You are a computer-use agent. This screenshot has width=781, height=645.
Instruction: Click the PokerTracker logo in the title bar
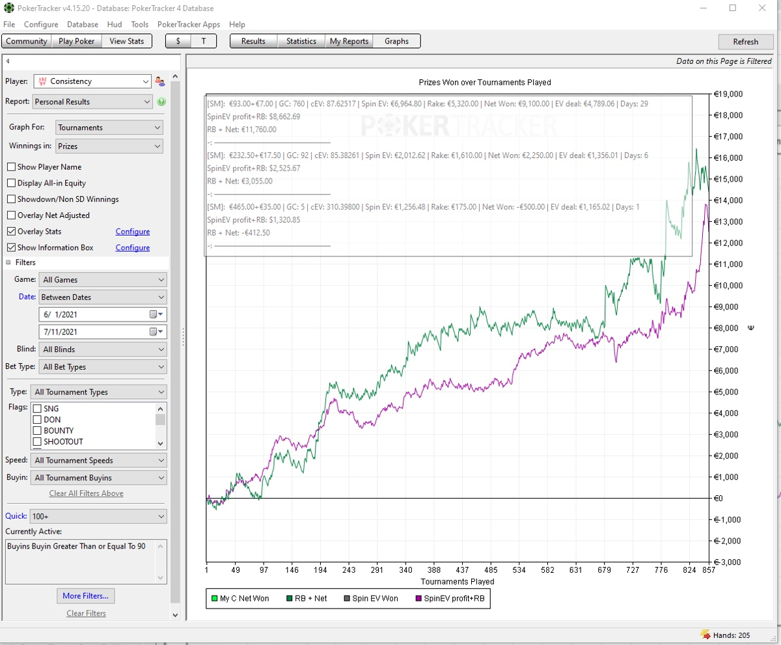click(8, 8)
